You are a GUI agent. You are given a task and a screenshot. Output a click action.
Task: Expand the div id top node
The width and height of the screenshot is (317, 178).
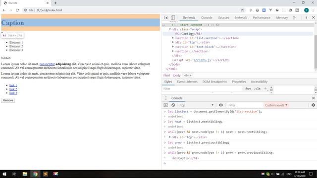coord(173,43)
